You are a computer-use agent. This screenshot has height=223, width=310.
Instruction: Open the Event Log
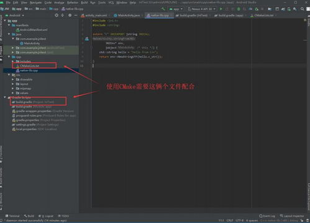pyautogui.click(x=267, y=216)
